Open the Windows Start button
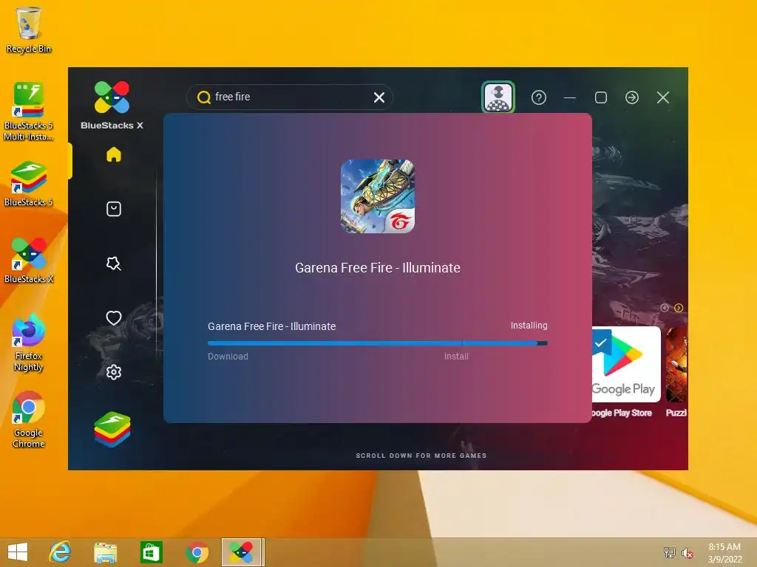This screenshot has height=567, width=757. click(x=18, y=552)
